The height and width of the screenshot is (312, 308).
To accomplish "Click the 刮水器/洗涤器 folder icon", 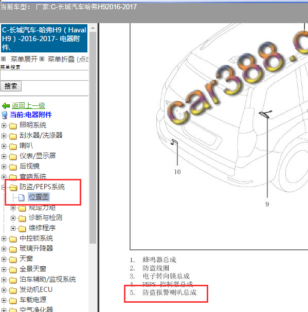I will tap(13, 136).
